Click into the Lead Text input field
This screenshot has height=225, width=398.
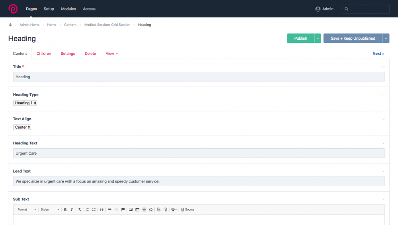tap(199, 181)
